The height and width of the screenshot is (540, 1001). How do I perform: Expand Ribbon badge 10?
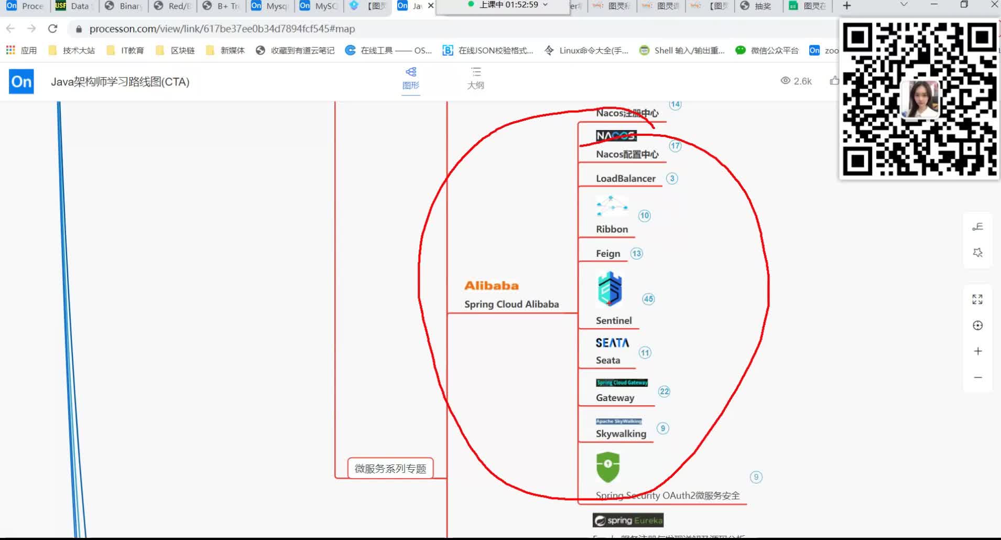pyautogui.click(x=645, y=215)
